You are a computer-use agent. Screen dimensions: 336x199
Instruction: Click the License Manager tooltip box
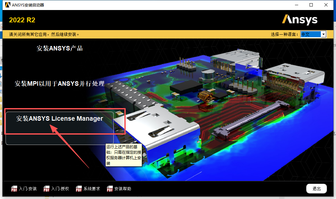point(124,155)
